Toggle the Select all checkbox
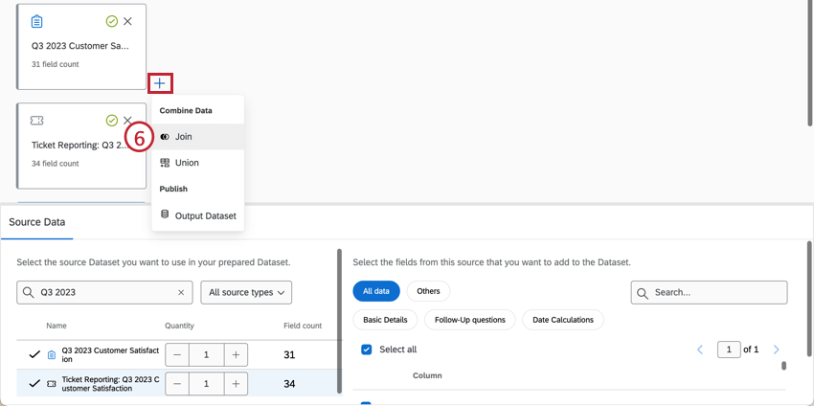This screenshot has width=814, height=406. [367, 350]
